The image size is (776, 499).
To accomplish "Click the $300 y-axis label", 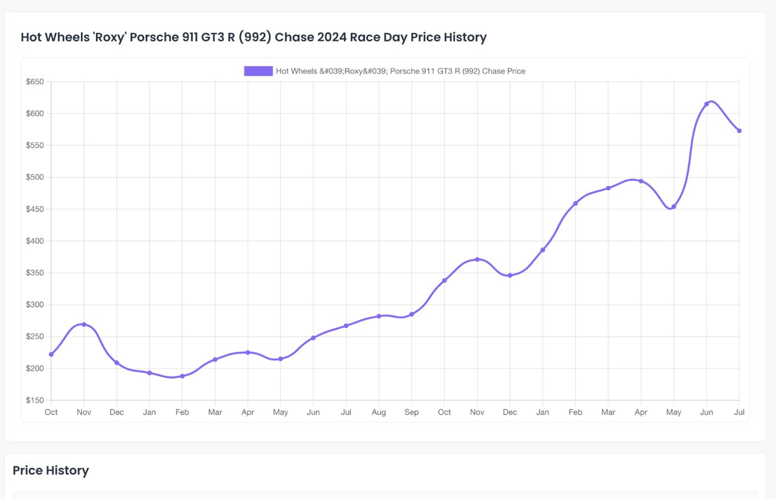I will tap(35, 304).
